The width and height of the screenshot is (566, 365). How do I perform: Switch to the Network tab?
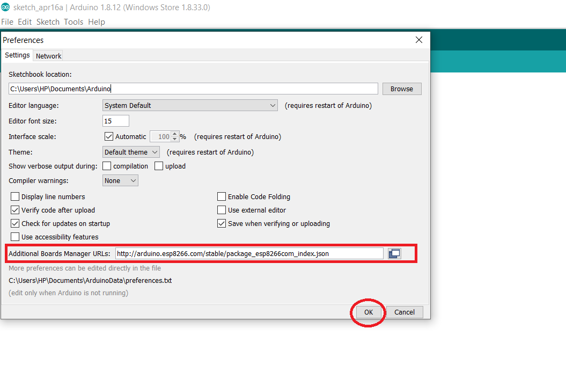click(x=48, y=56)
